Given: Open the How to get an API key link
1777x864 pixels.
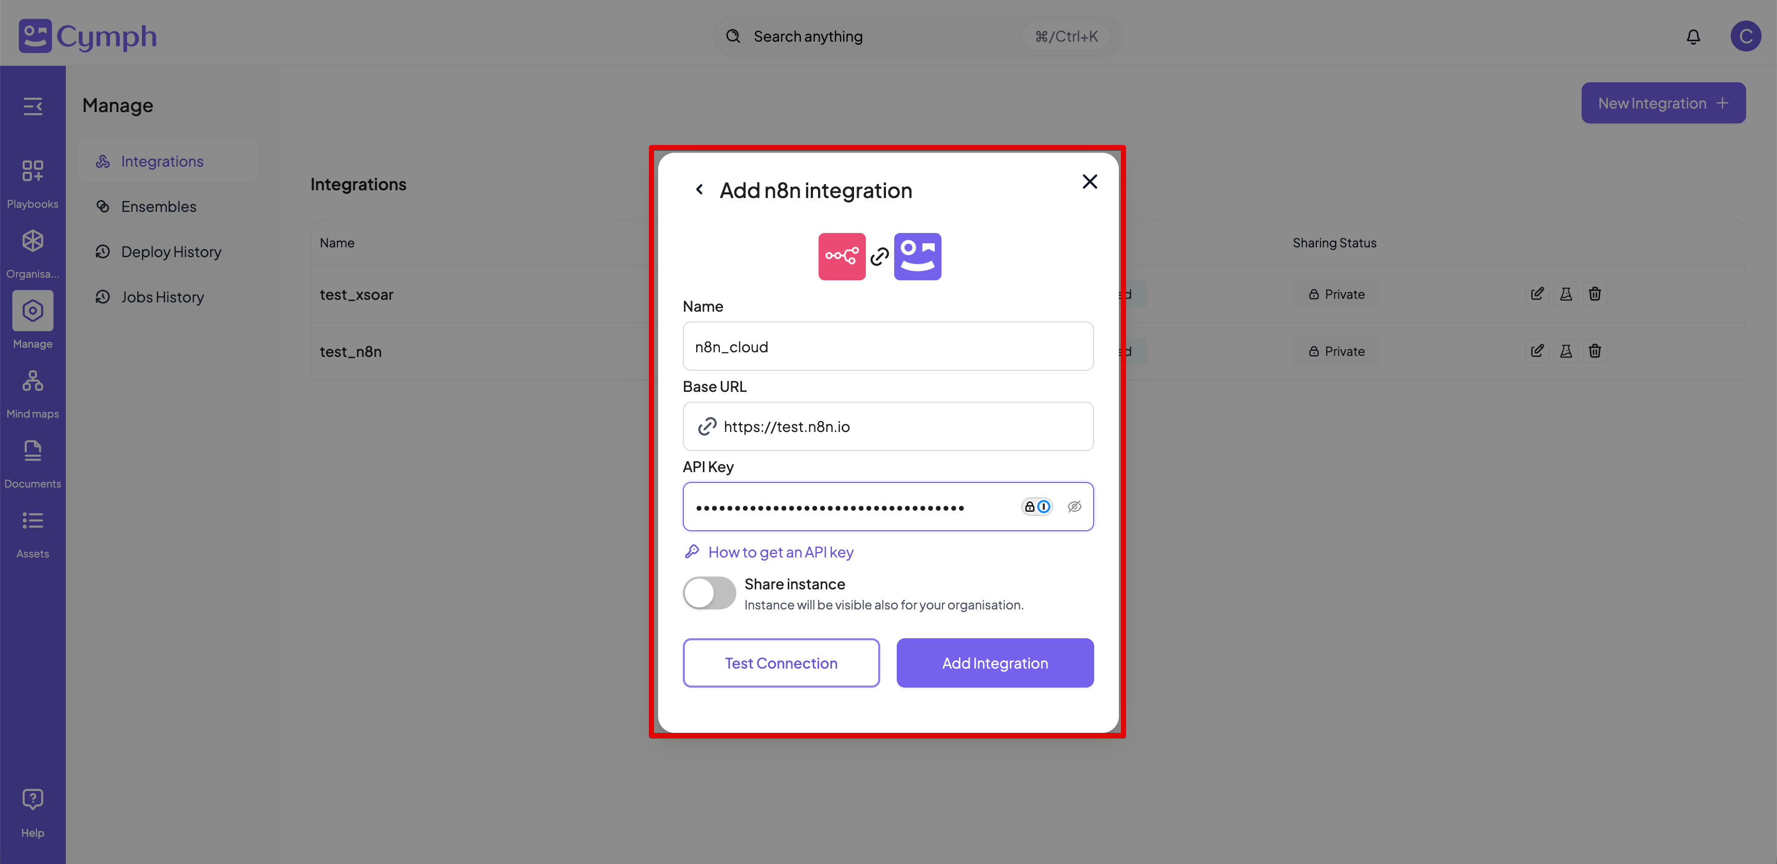Looking at the screenshot, I should (x=780, y=551).
